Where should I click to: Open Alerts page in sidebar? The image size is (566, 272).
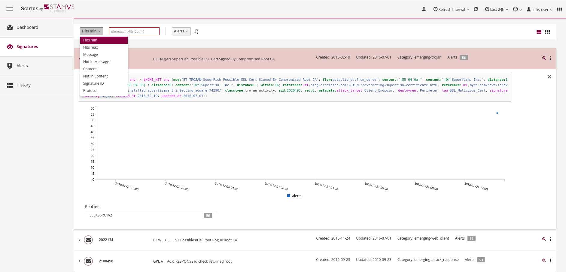coord(37,66)
